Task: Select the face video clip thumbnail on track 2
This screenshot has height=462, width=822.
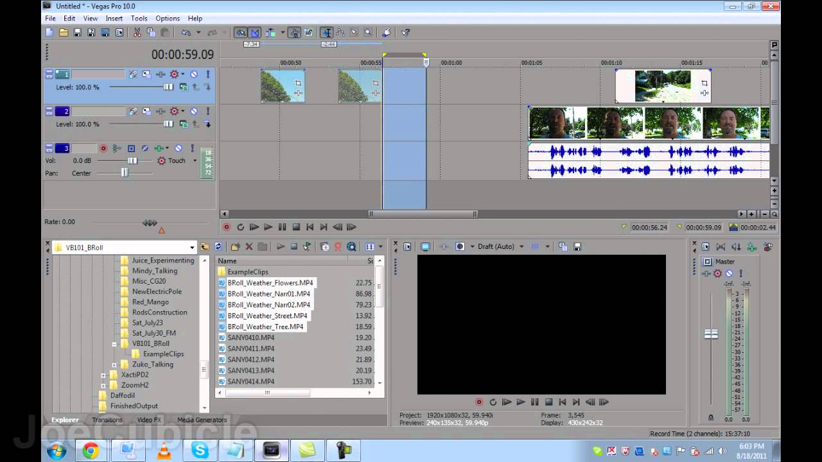Action: click(649, 123)
